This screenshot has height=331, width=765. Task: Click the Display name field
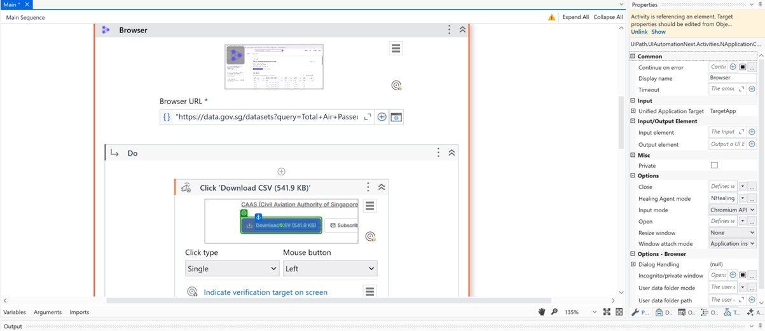[731, 78]
